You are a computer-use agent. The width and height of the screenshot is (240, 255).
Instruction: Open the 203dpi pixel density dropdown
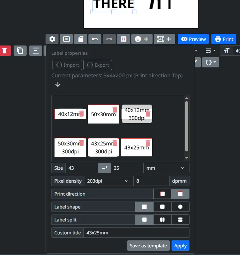[x=109, y=181]
